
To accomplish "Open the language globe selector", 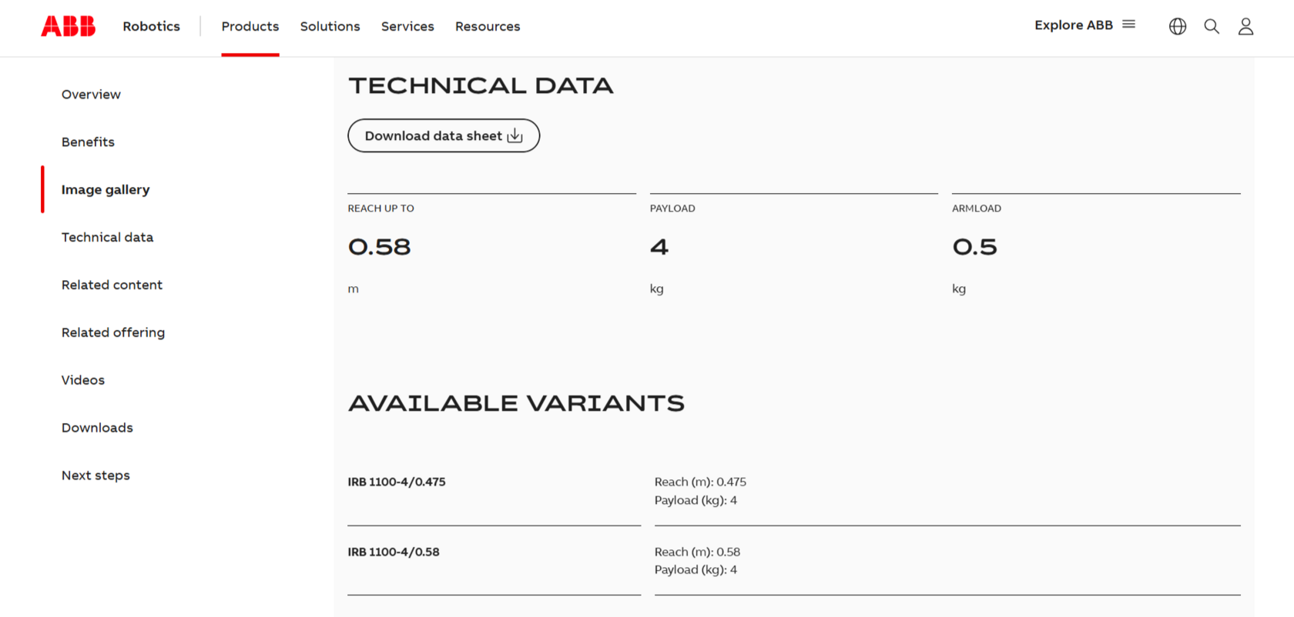I will (1178, 26).
